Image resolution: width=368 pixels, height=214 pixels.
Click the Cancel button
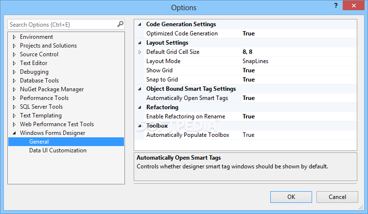[x=337, y=197]
